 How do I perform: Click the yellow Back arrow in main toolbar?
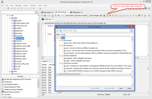[34, 8]
